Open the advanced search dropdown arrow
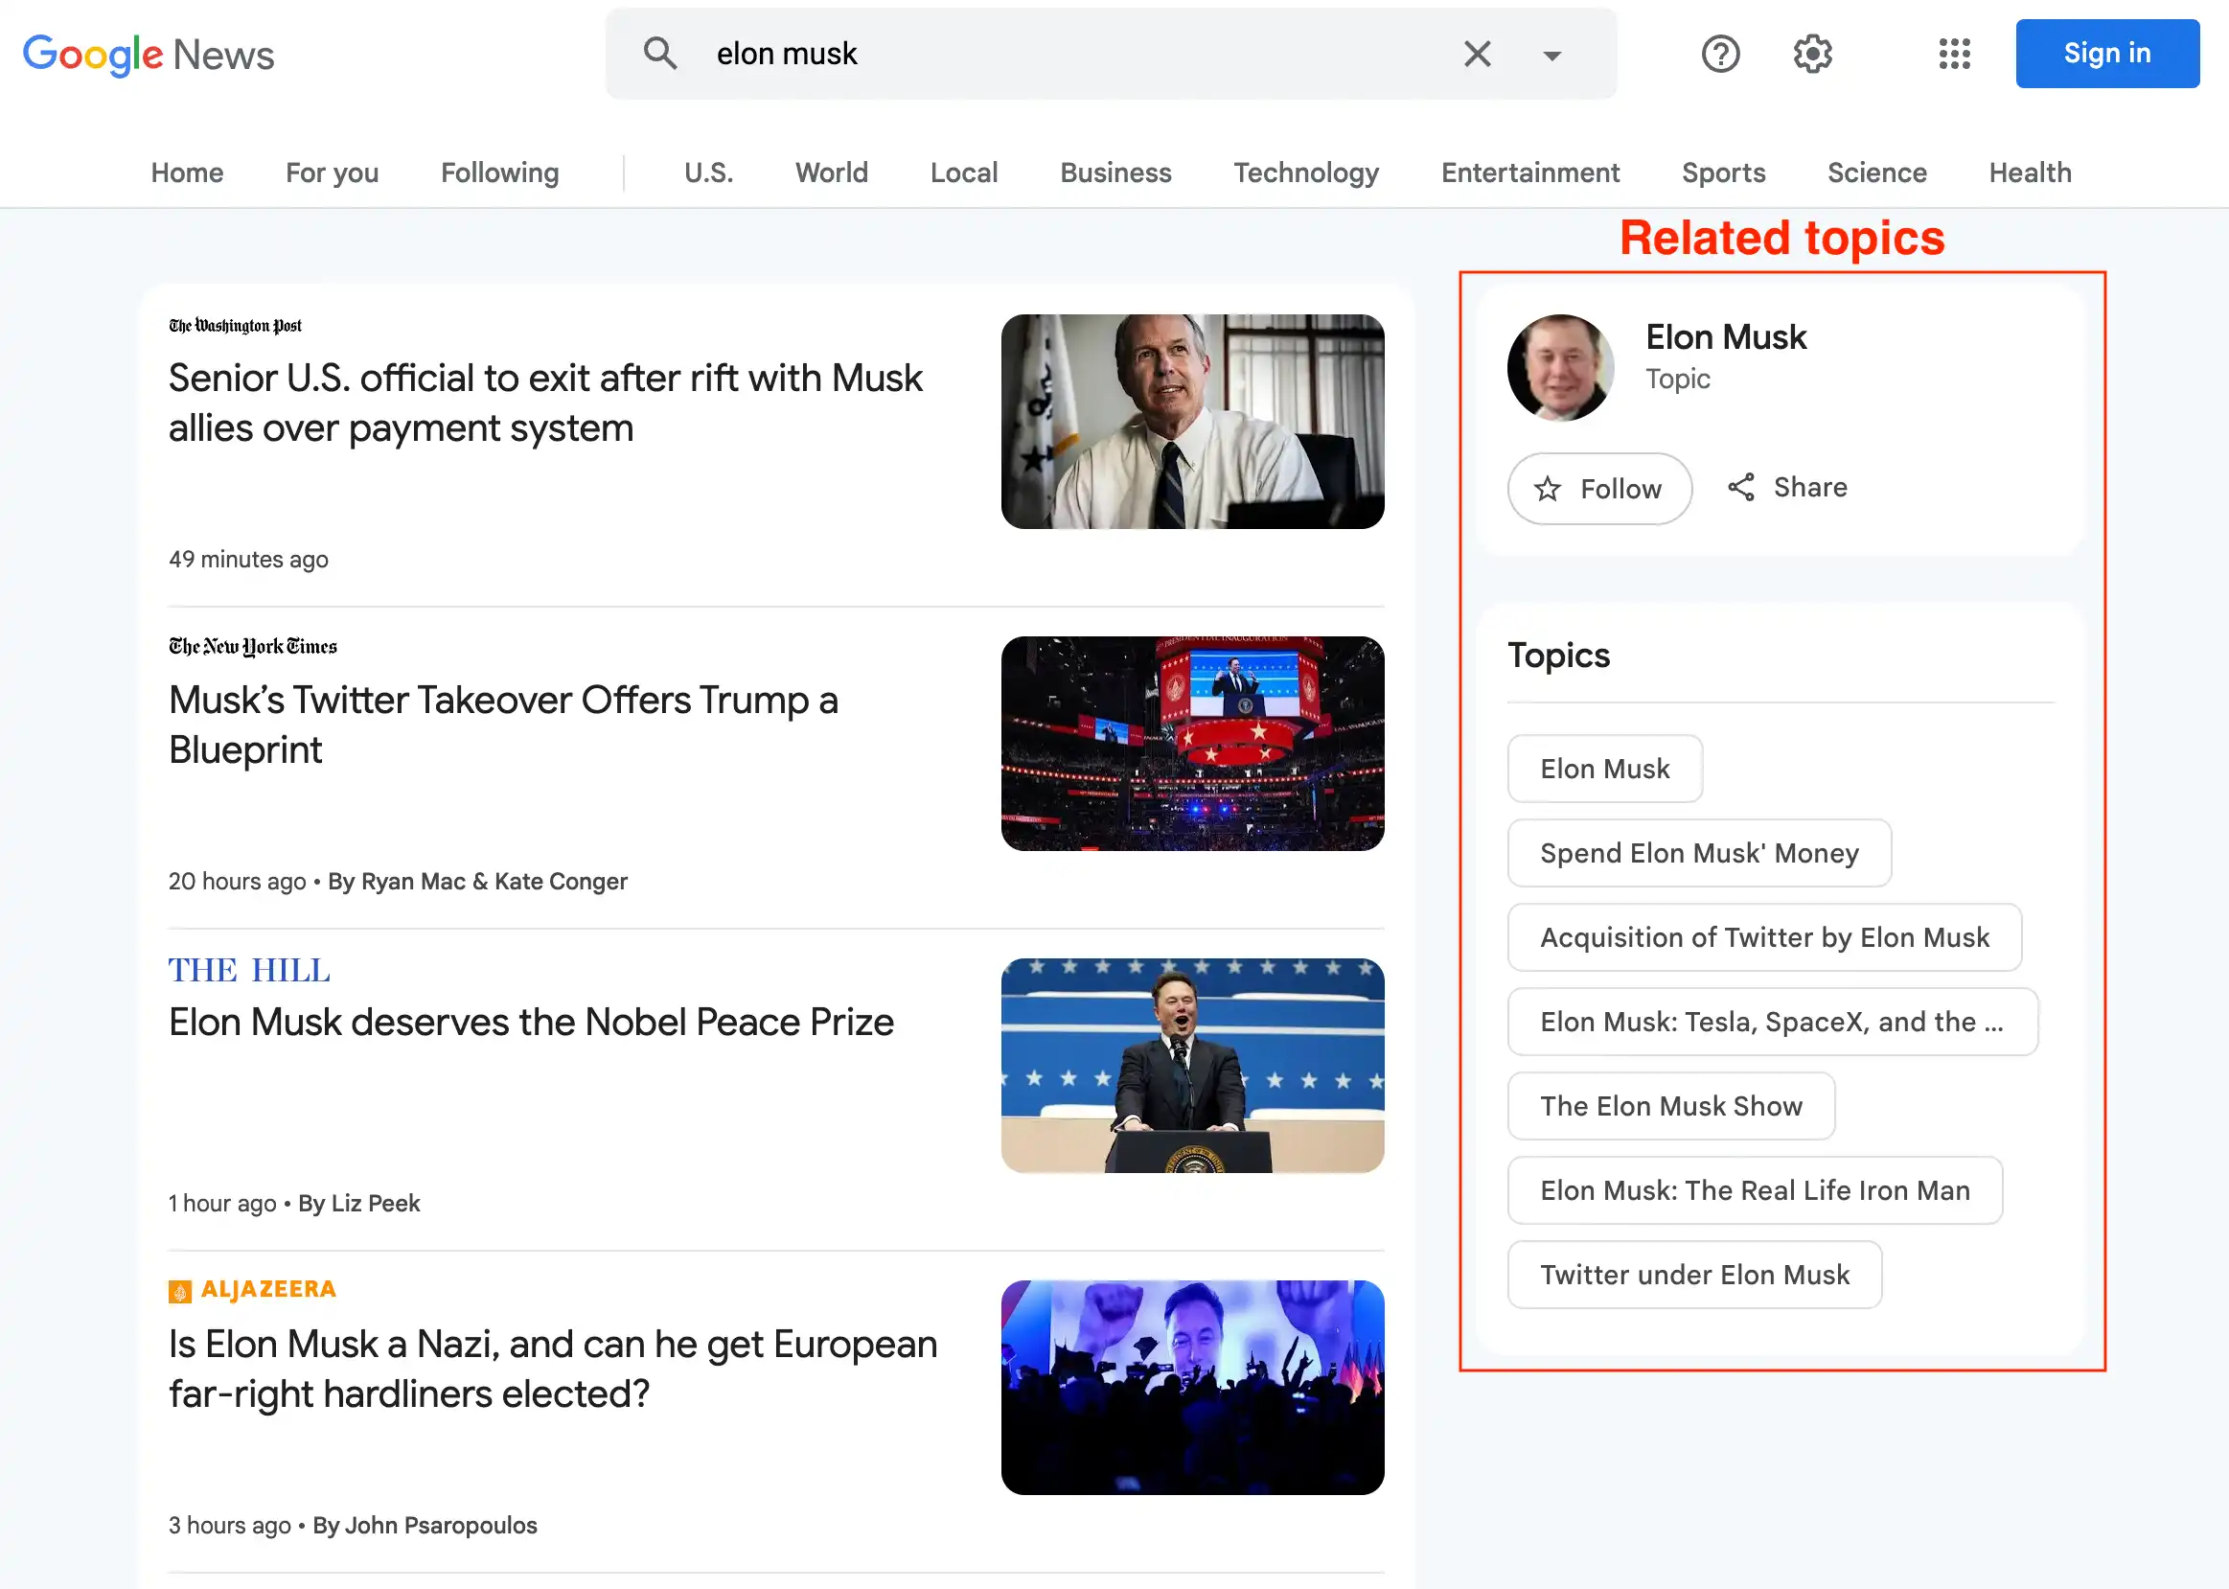 point(1551,55)
